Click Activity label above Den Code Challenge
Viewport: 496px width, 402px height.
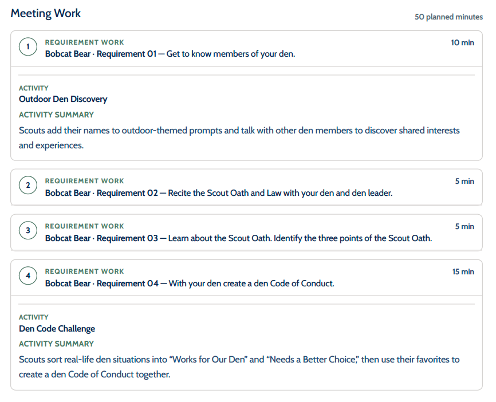coord(34,317)
